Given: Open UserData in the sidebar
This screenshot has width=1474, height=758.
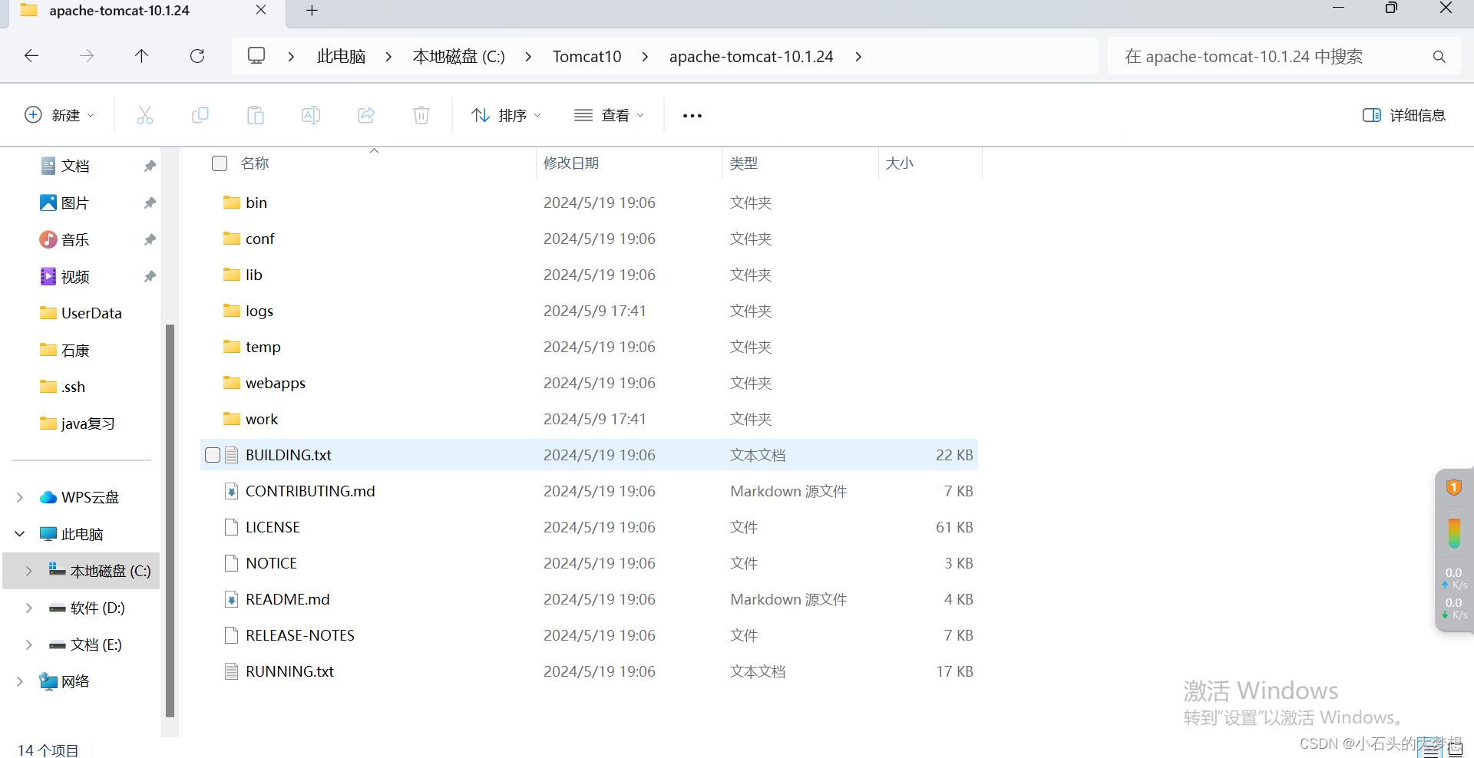Looking at the screenshot, I should point(81,313).
